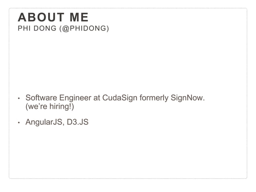The image size is (256, 192).
Task: Click the first bullet point marker
Action: click(x=19, y=98)
